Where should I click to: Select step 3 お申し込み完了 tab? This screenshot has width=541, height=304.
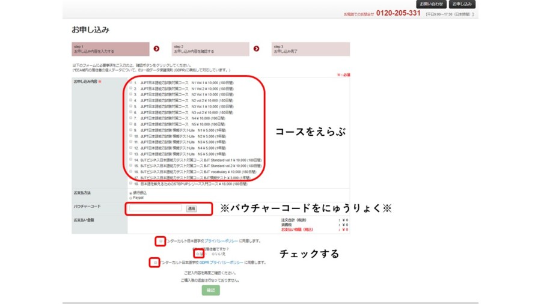point(310,49)
